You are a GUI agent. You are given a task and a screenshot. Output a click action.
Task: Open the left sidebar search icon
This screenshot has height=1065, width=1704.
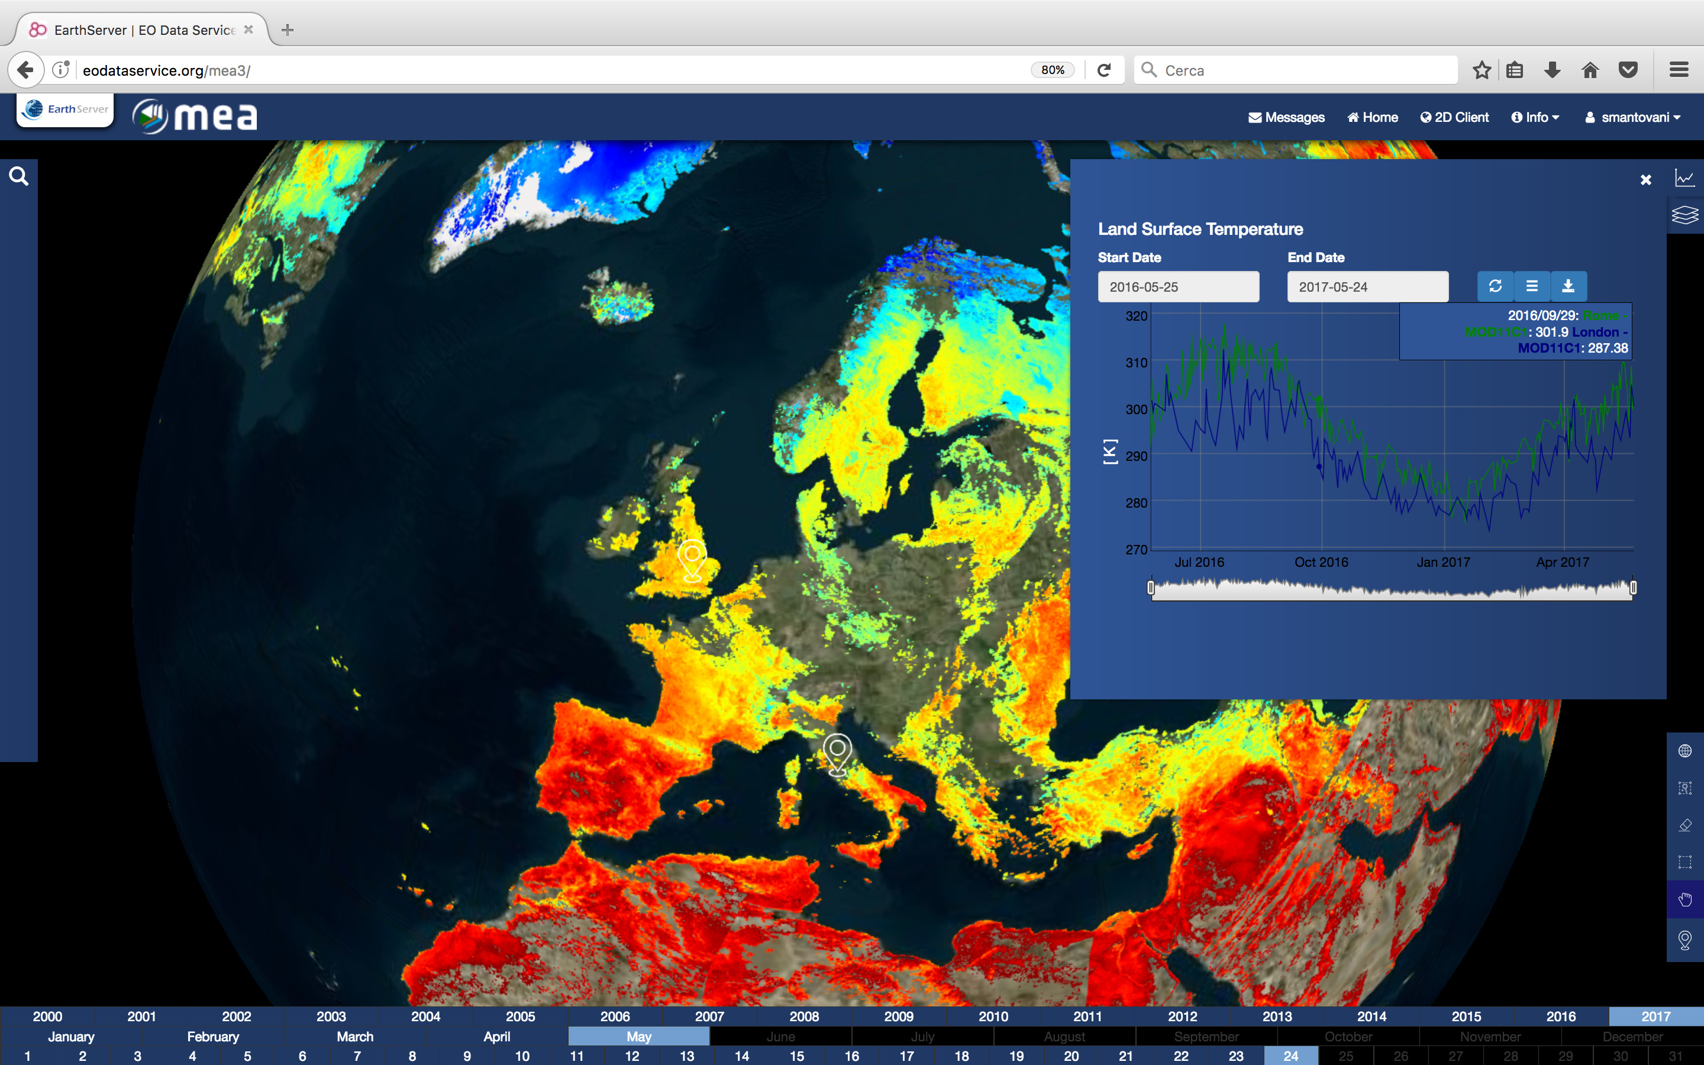click(19, 176)
